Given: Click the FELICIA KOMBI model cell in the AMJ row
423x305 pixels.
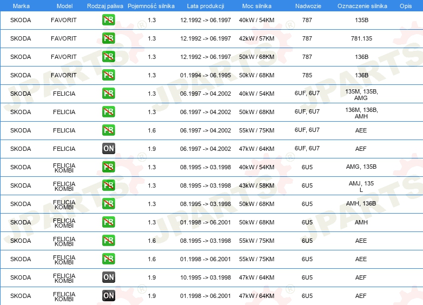Looking at the screenshot, I should 64,187.
